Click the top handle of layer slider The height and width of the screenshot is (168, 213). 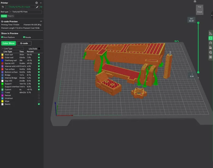198,23
